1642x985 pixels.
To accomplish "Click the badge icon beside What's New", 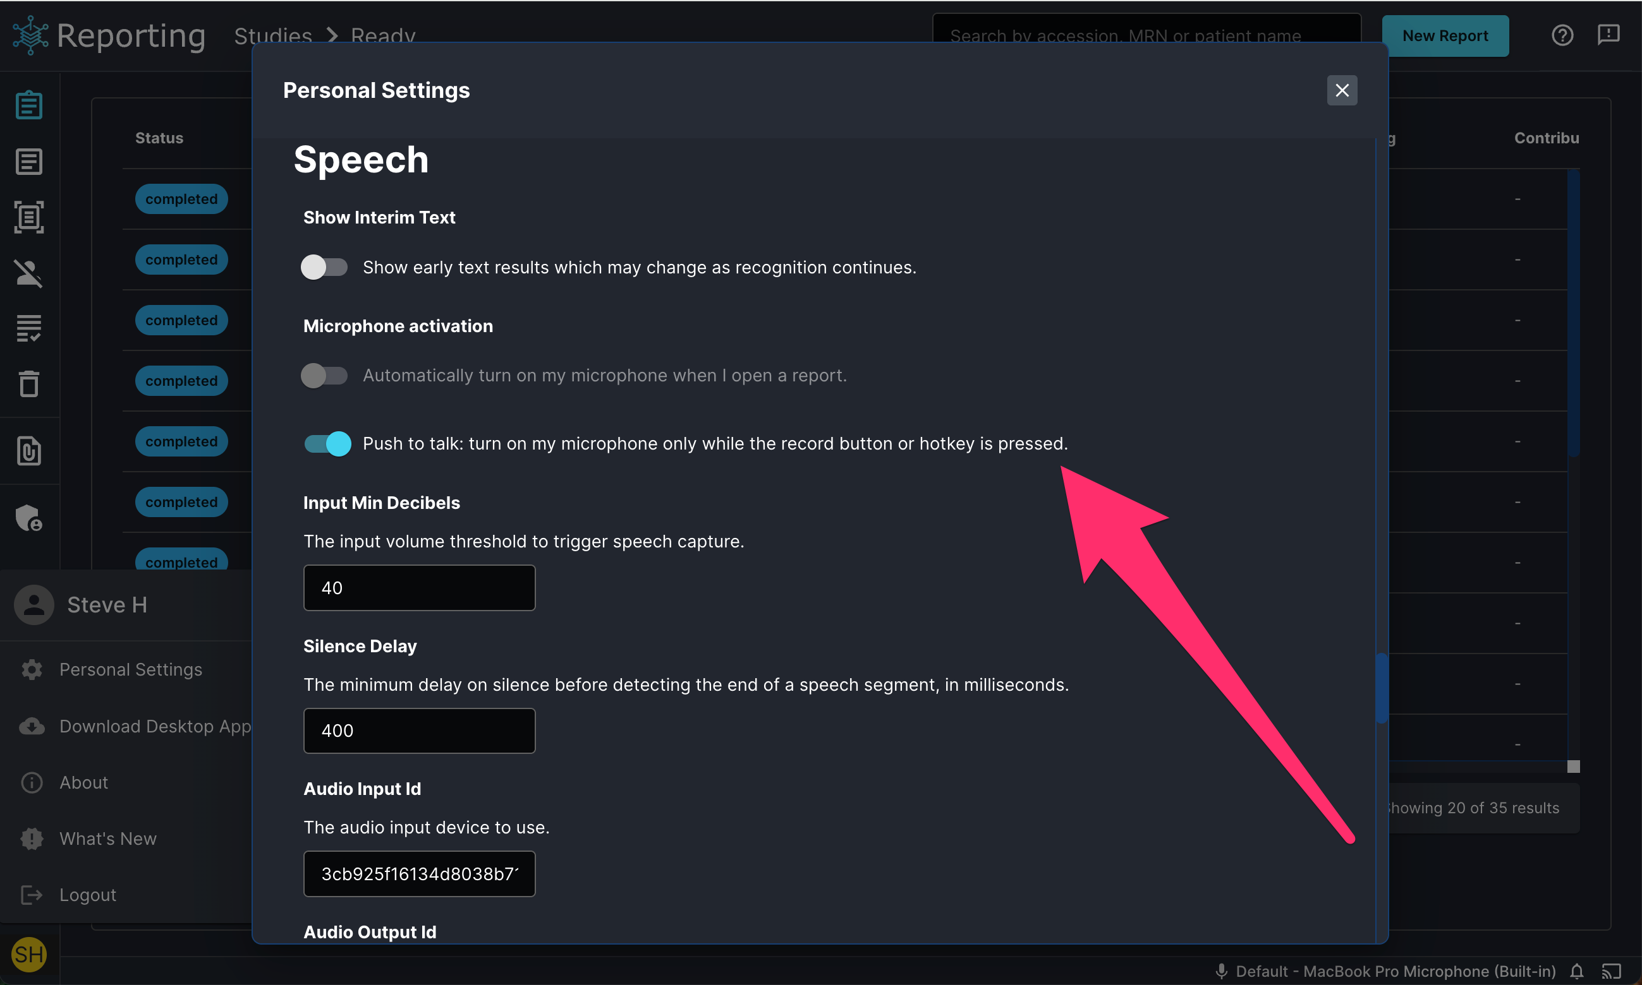I will coord(32,839).
